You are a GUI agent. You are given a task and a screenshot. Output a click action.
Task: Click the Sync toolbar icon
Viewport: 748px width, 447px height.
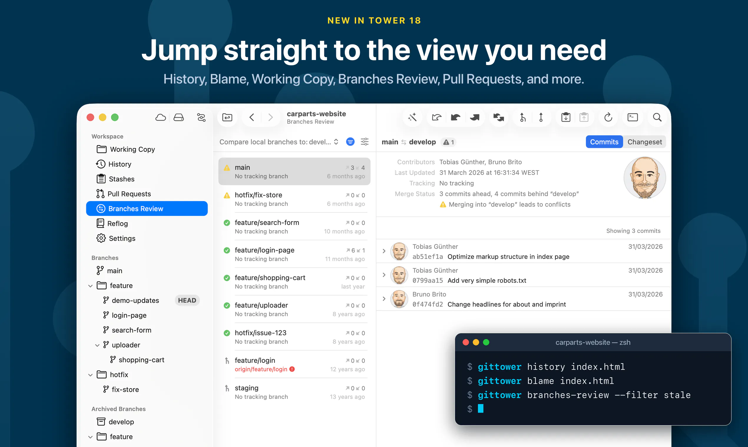point(498,117)
